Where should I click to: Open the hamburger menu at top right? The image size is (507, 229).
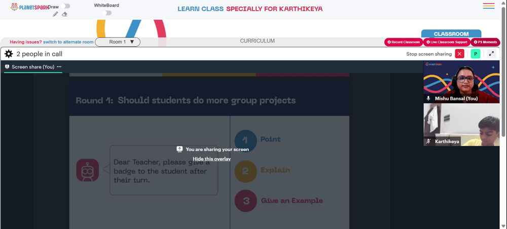(x=489, y=6)
